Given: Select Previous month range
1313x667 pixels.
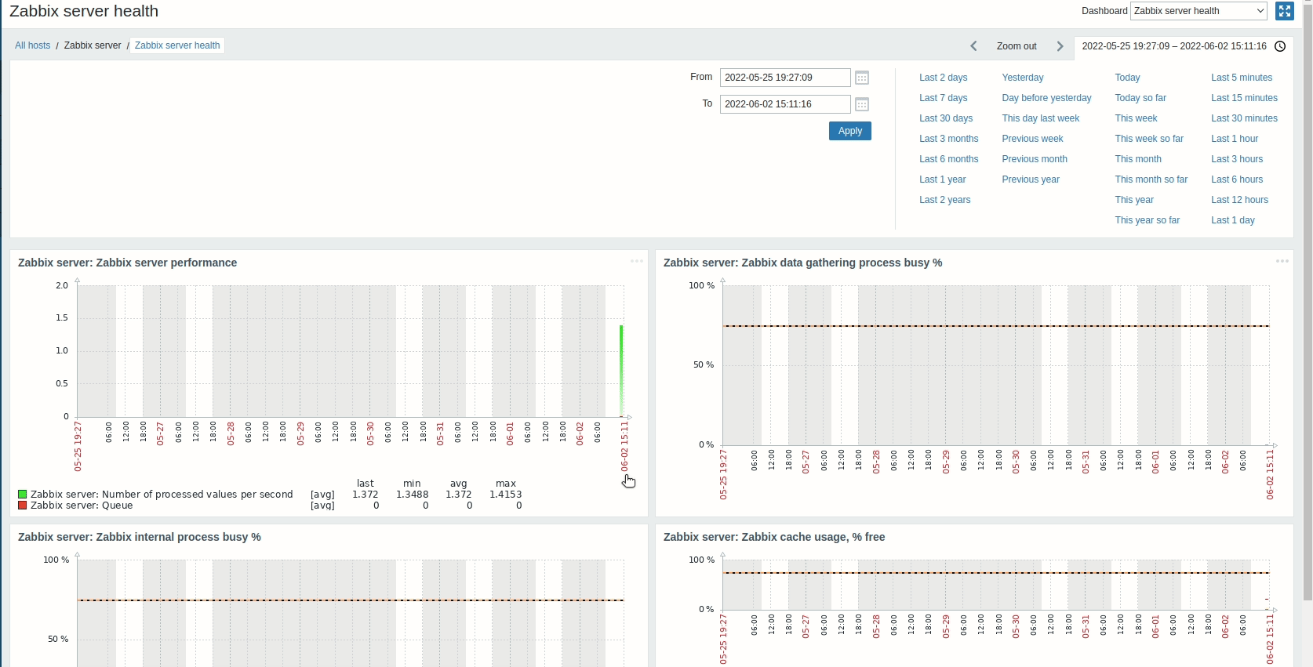Looking at the screenshot, I should coord(1035,159).
